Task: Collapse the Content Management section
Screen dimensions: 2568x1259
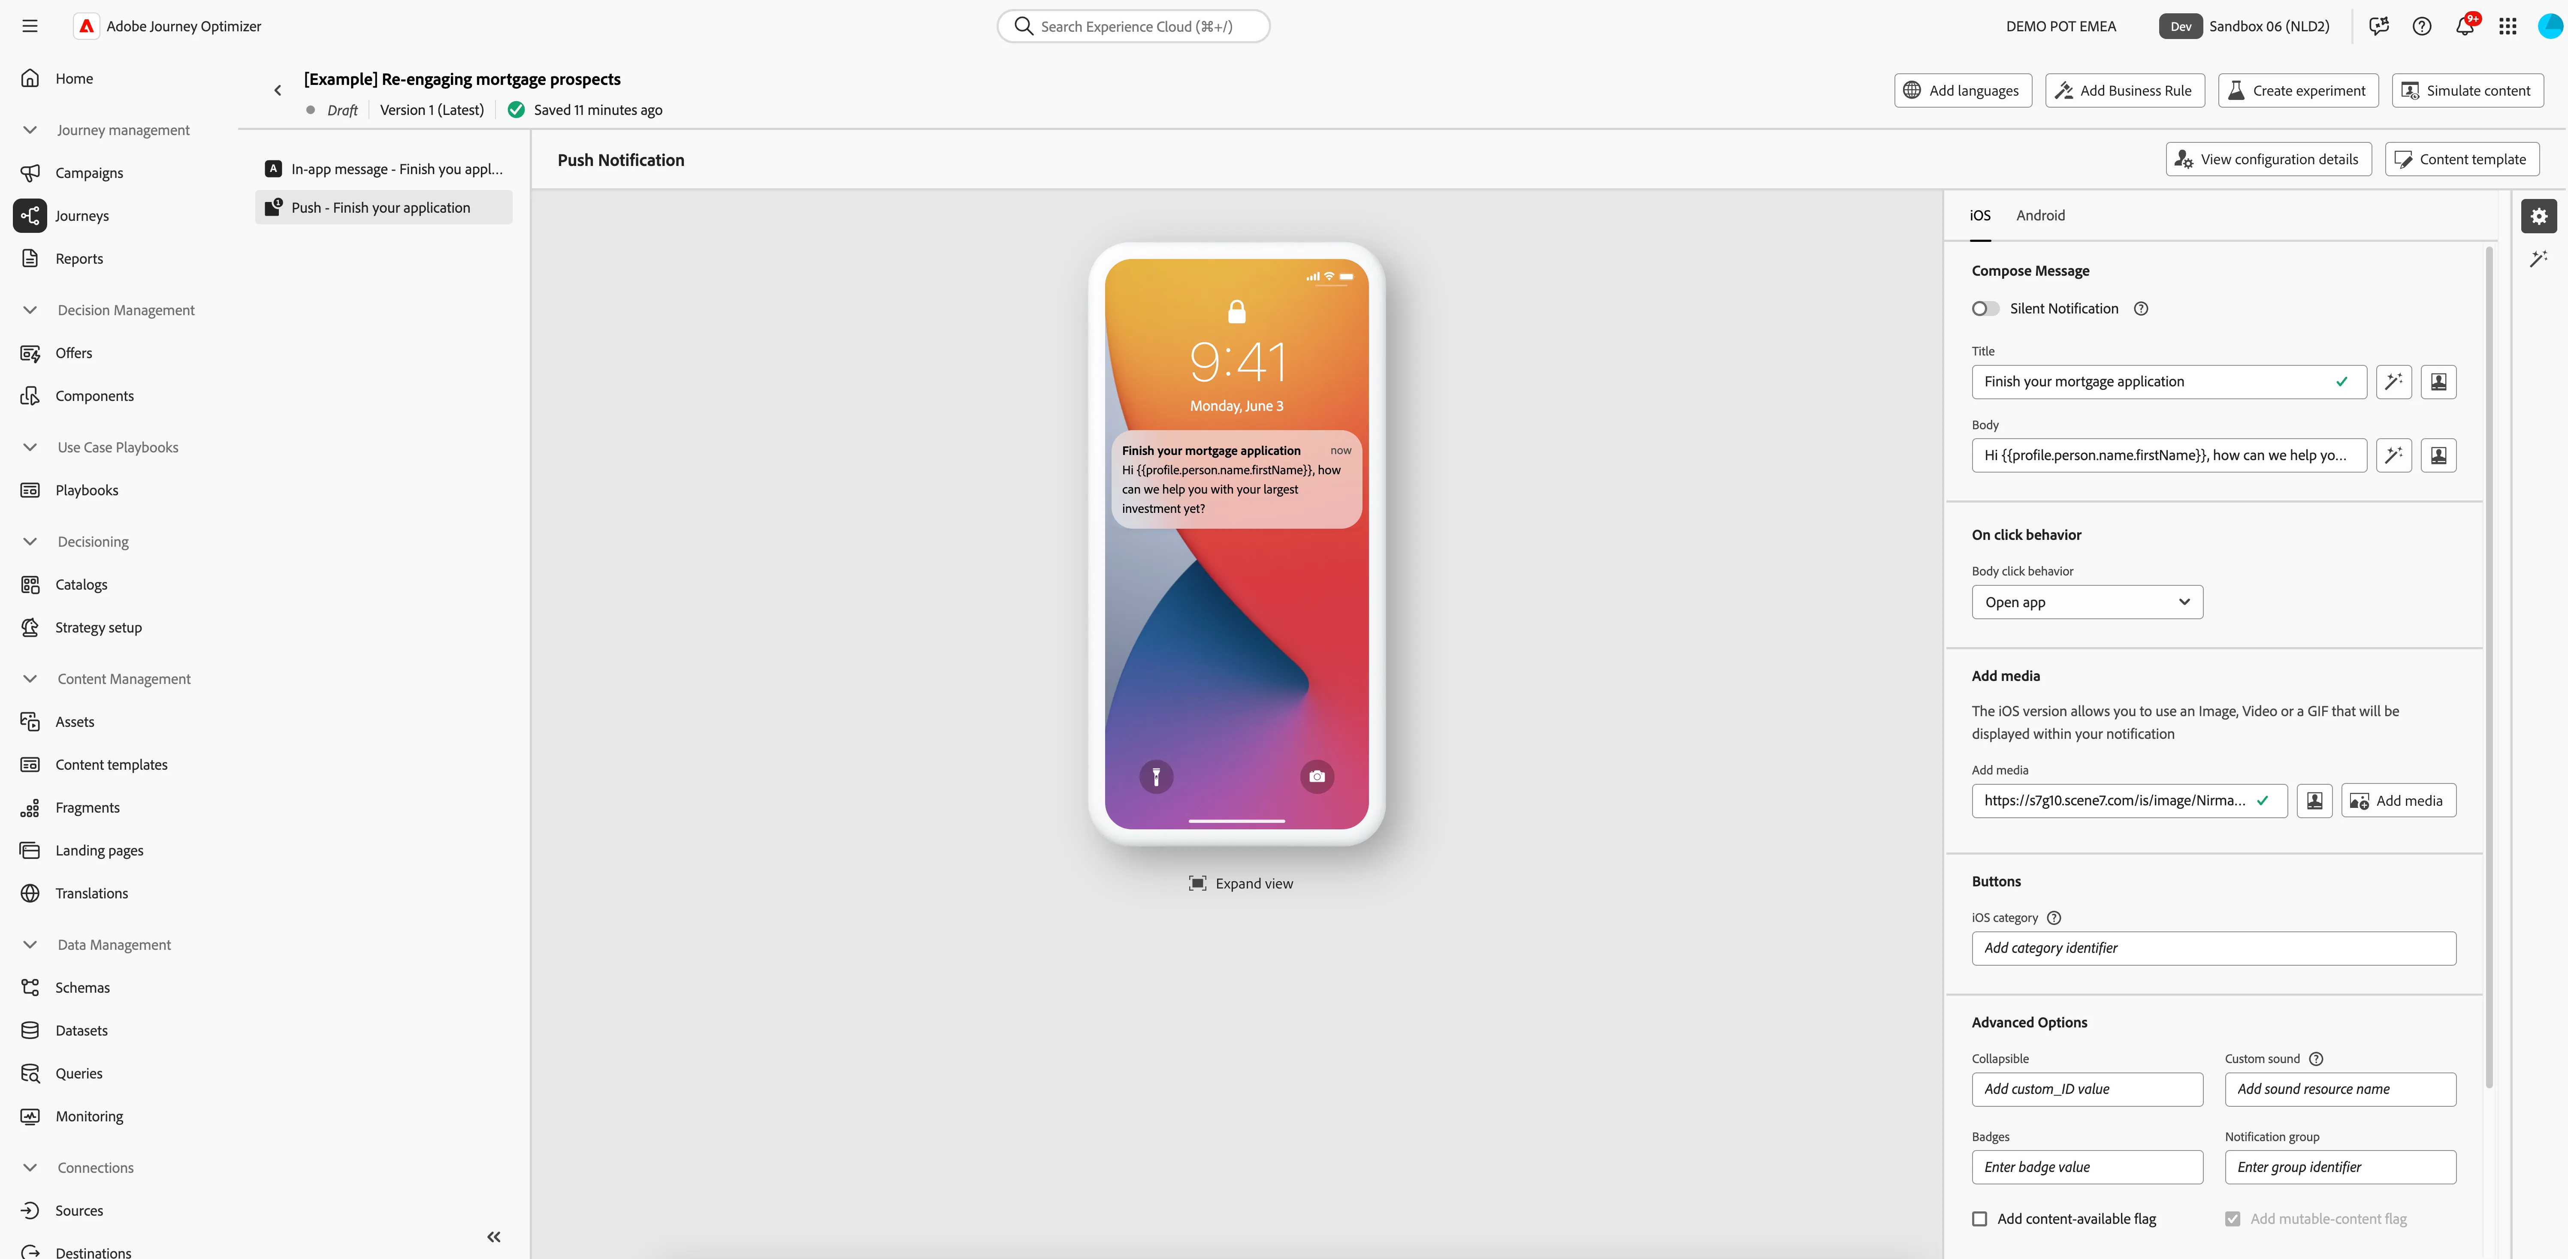Action: click(x=30, y=679)
